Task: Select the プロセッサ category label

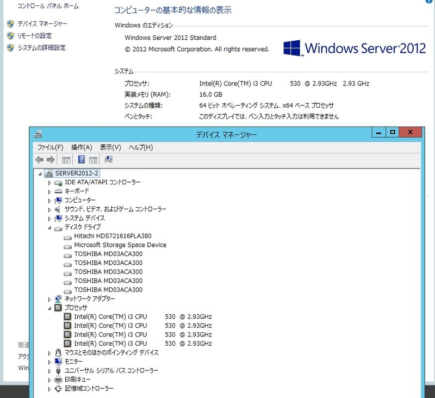Action: click(x=76, y=308)
